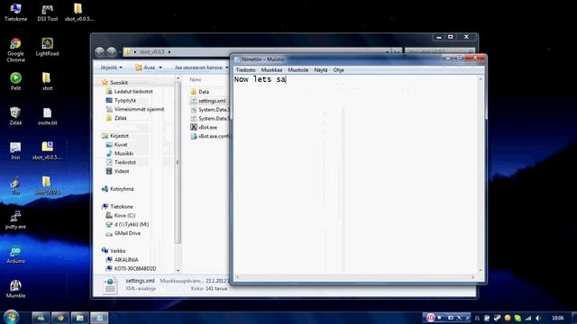The height and width of the screenshot is (324, 577).
Task: Open AIKALINJA network computer
Action: 123,259
